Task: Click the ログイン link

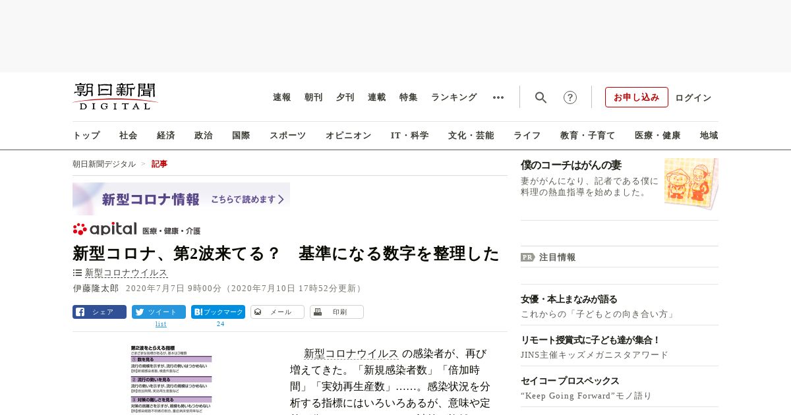Action: tap(693, 97)
